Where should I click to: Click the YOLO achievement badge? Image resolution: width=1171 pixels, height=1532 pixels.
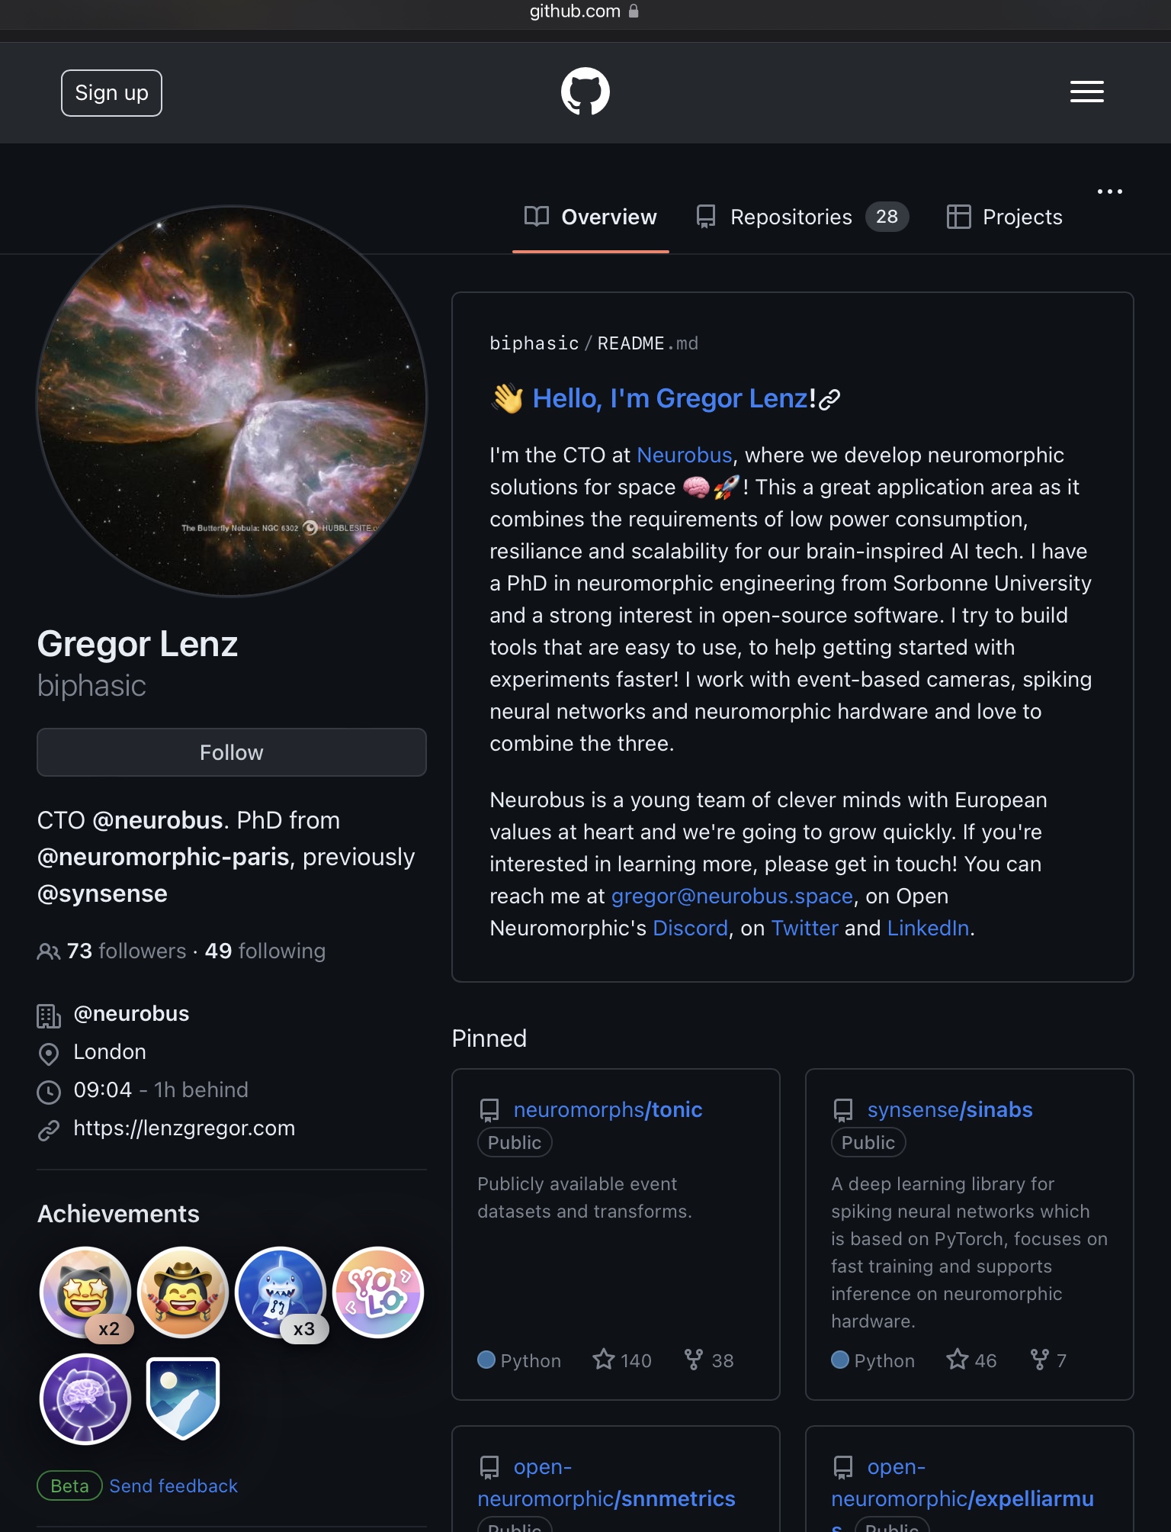(378, 1292)
